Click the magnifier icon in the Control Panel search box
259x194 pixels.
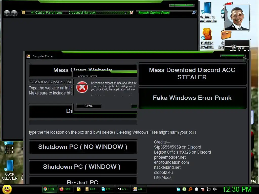coord(194,13)
